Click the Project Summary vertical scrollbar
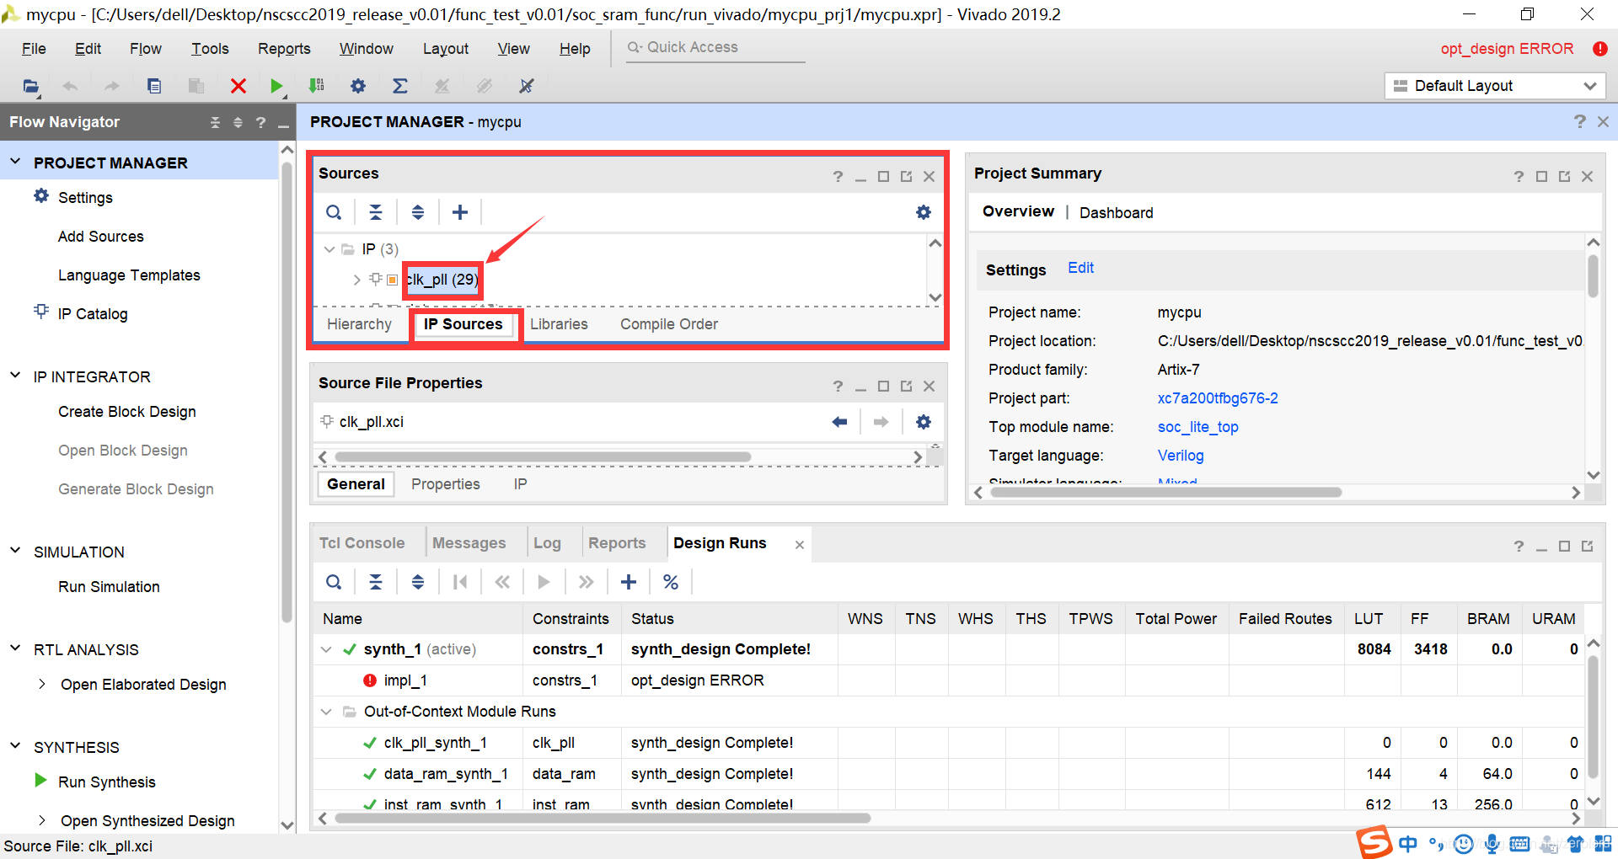The image size is (1618, 859). pos(1593,276)
